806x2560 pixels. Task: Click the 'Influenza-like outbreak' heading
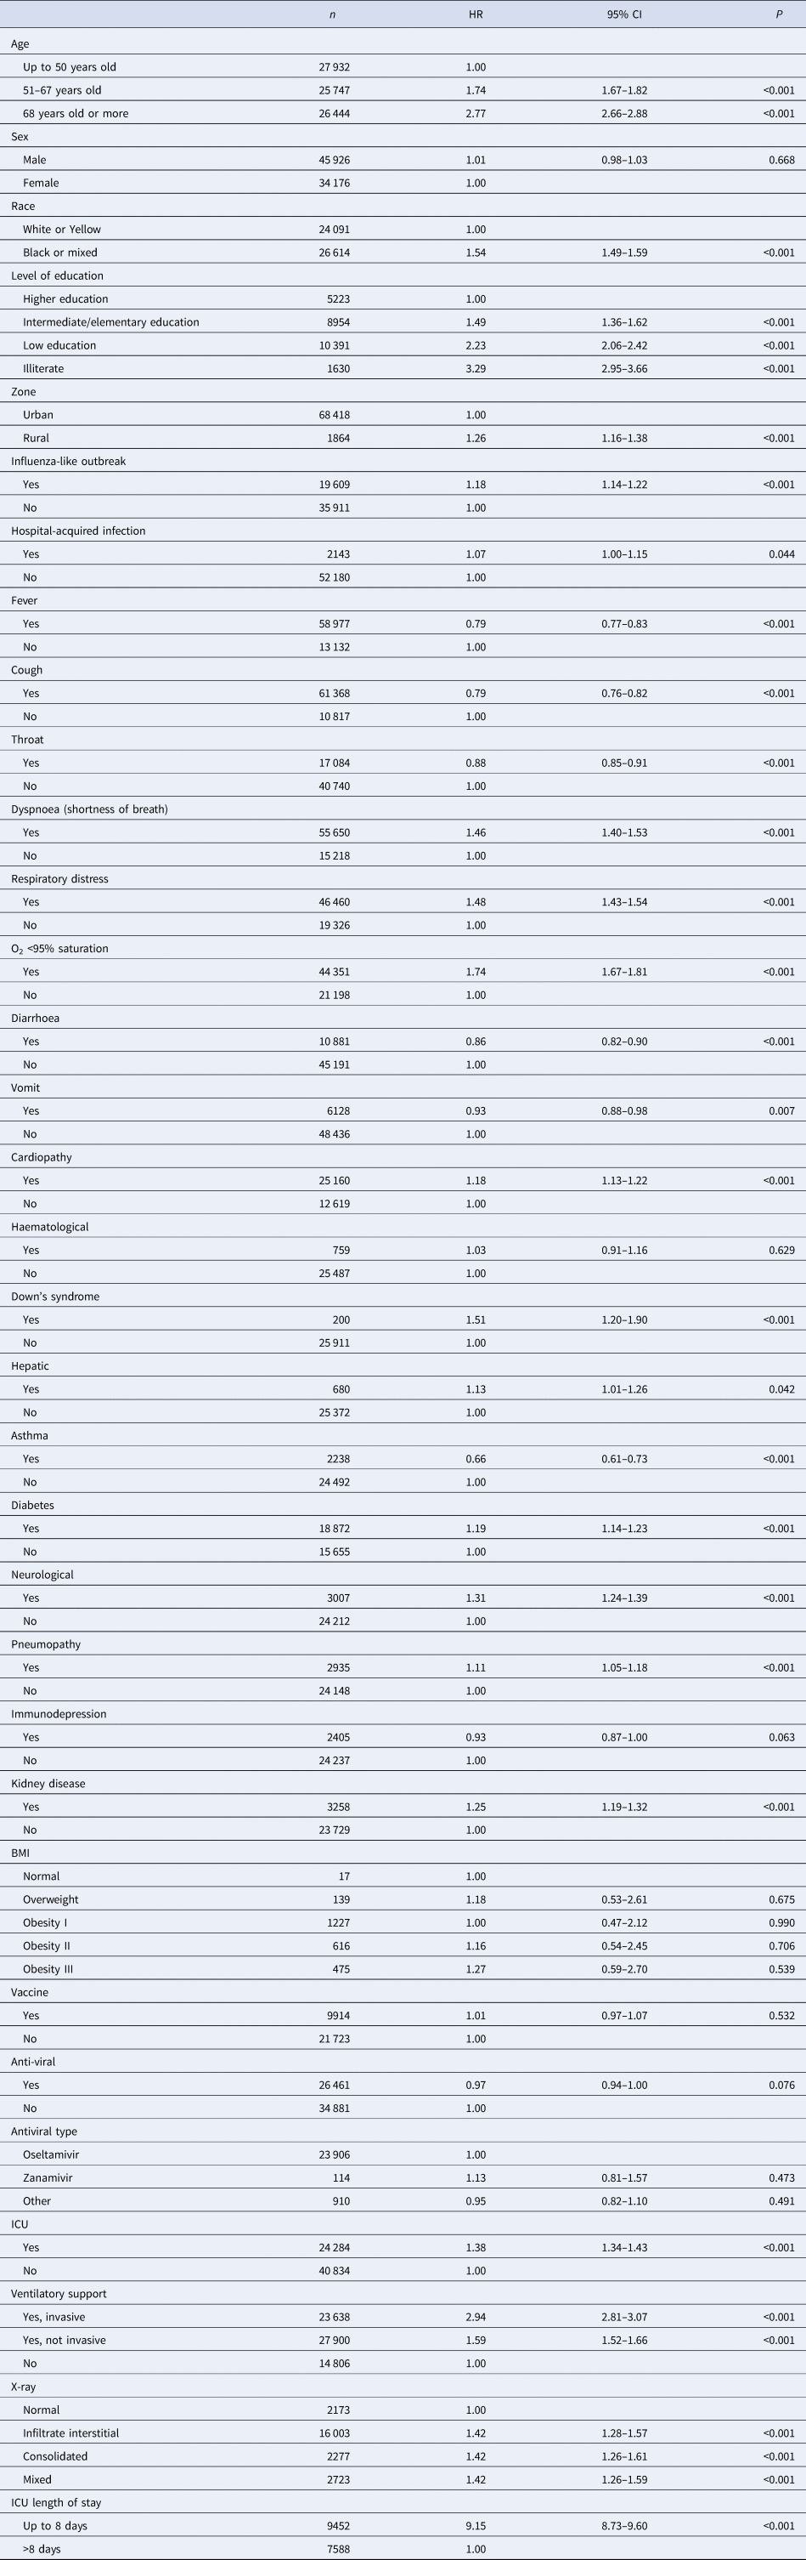69,461
